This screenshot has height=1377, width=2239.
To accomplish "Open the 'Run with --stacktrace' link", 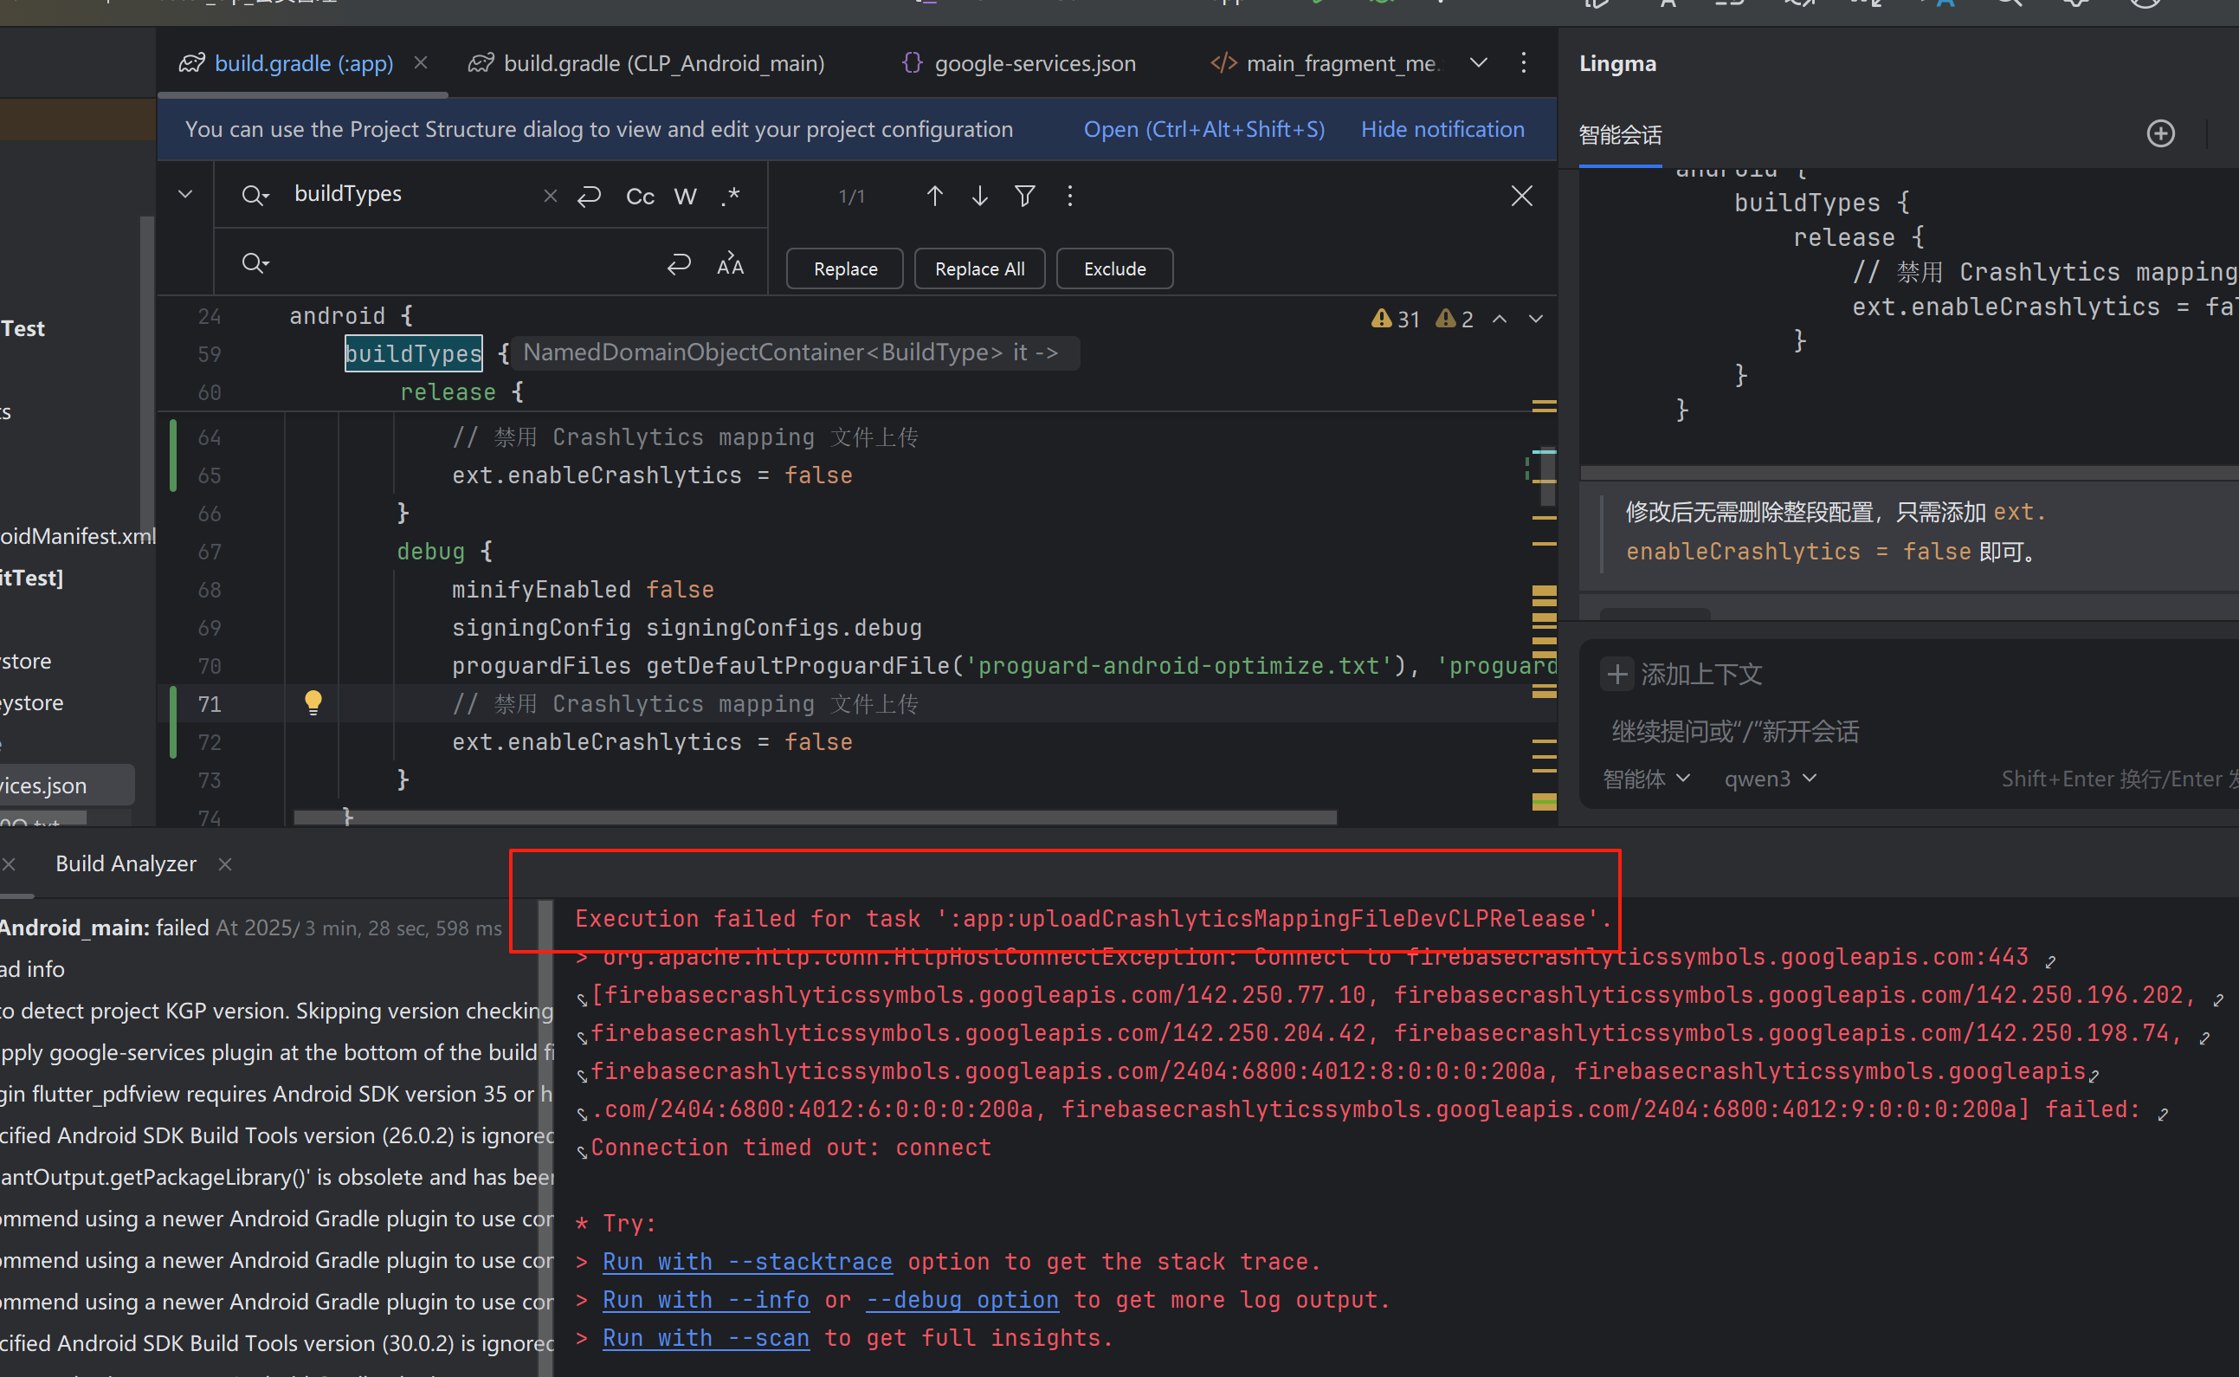I will [746, 1261].
